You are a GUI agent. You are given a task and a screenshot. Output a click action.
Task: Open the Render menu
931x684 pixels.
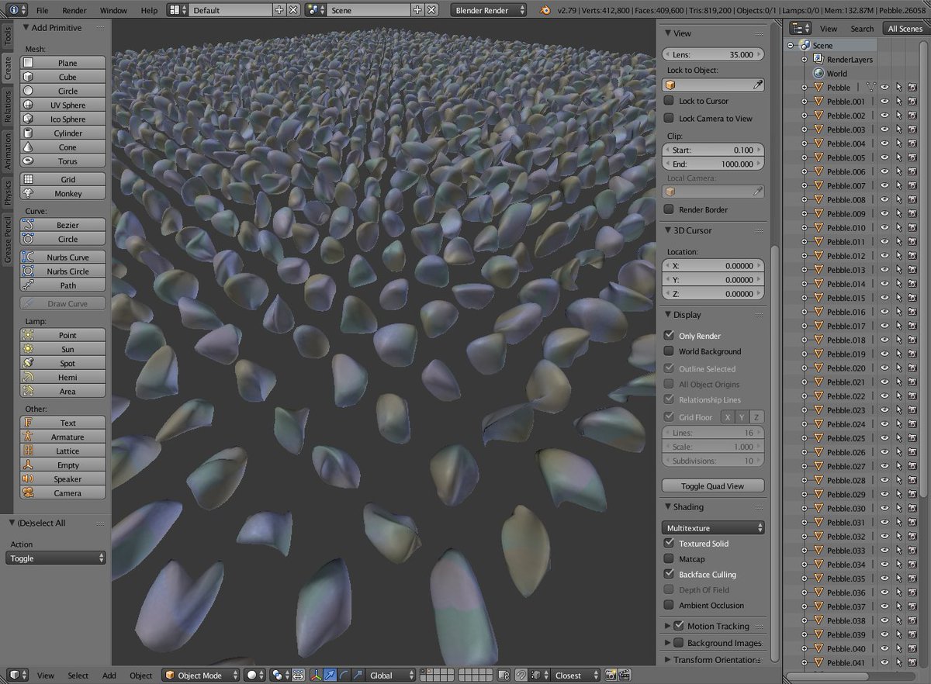click(x=74, y=11)
